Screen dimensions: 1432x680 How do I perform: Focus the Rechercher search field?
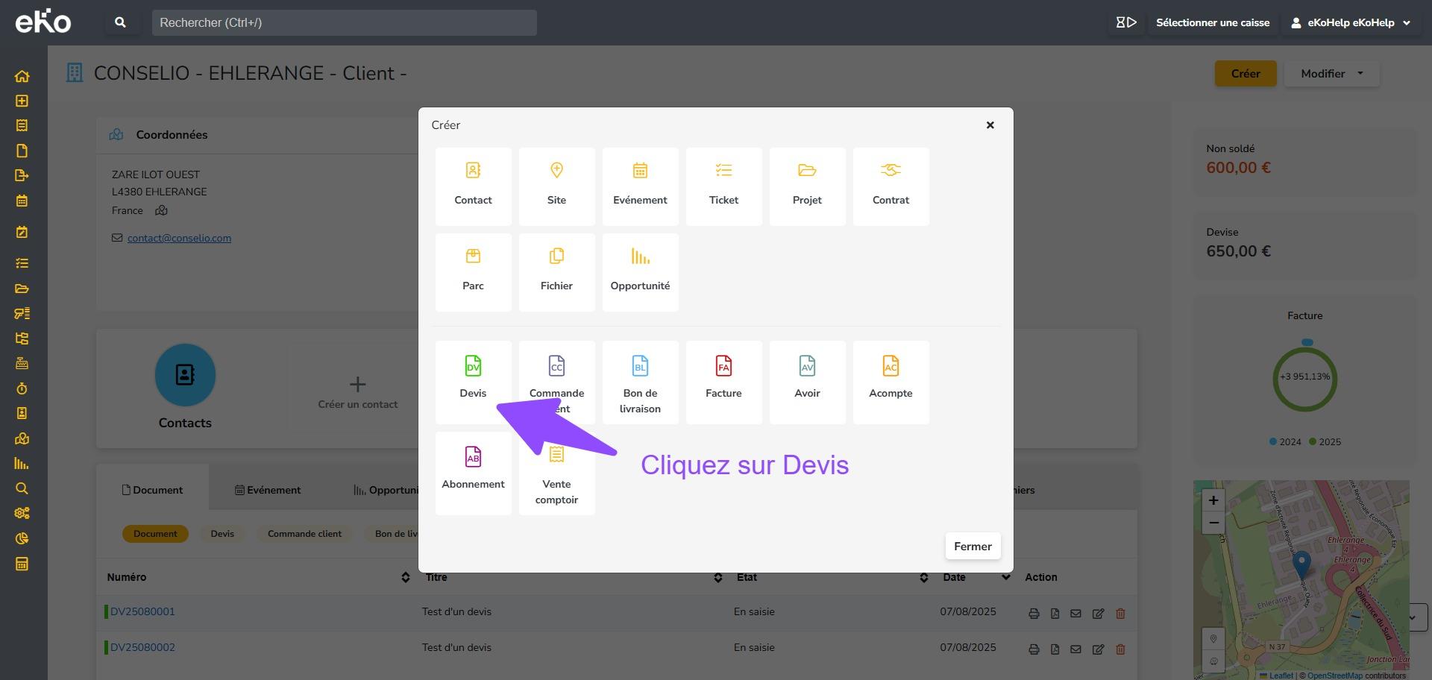tap(344, 23)
